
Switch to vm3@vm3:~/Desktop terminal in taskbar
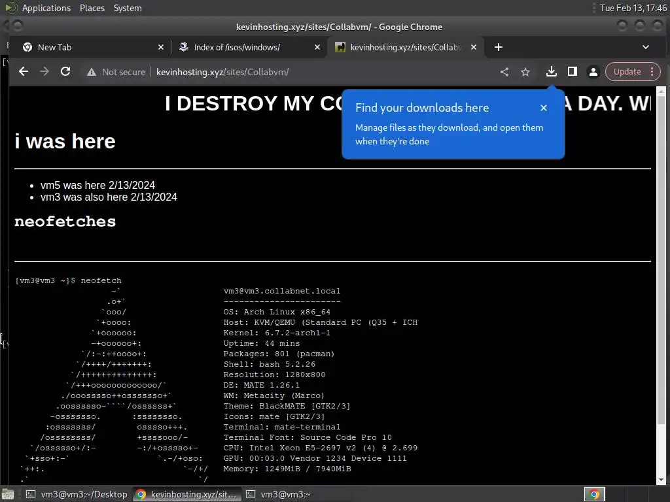click(77, 494)
